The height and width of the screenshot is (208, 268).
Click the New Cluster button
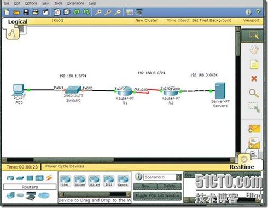[x=147, y=20]
